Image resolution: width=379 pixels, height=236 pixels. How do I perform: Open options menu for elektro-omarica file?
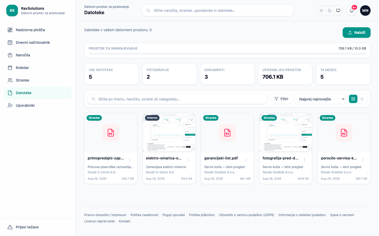[x=188, y=160]
